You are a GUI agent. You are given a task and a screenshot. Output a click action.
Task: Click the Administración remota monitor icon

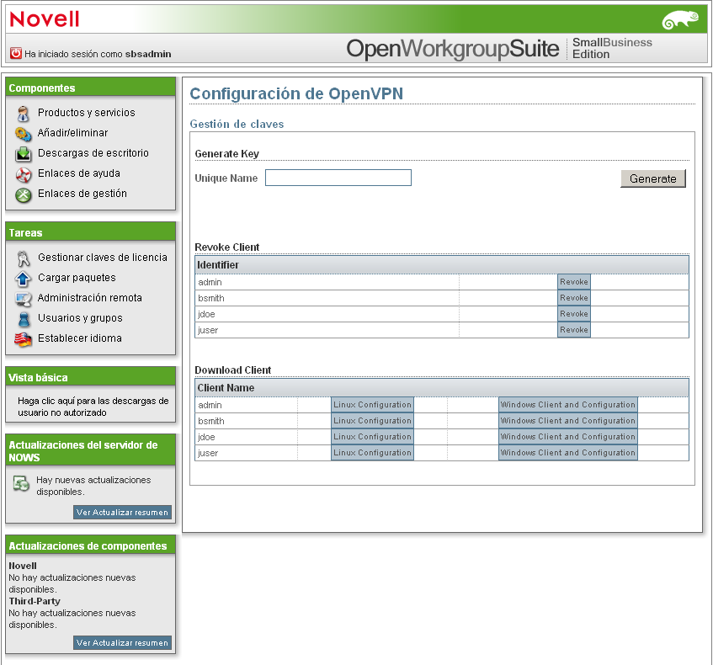(24, 299)
